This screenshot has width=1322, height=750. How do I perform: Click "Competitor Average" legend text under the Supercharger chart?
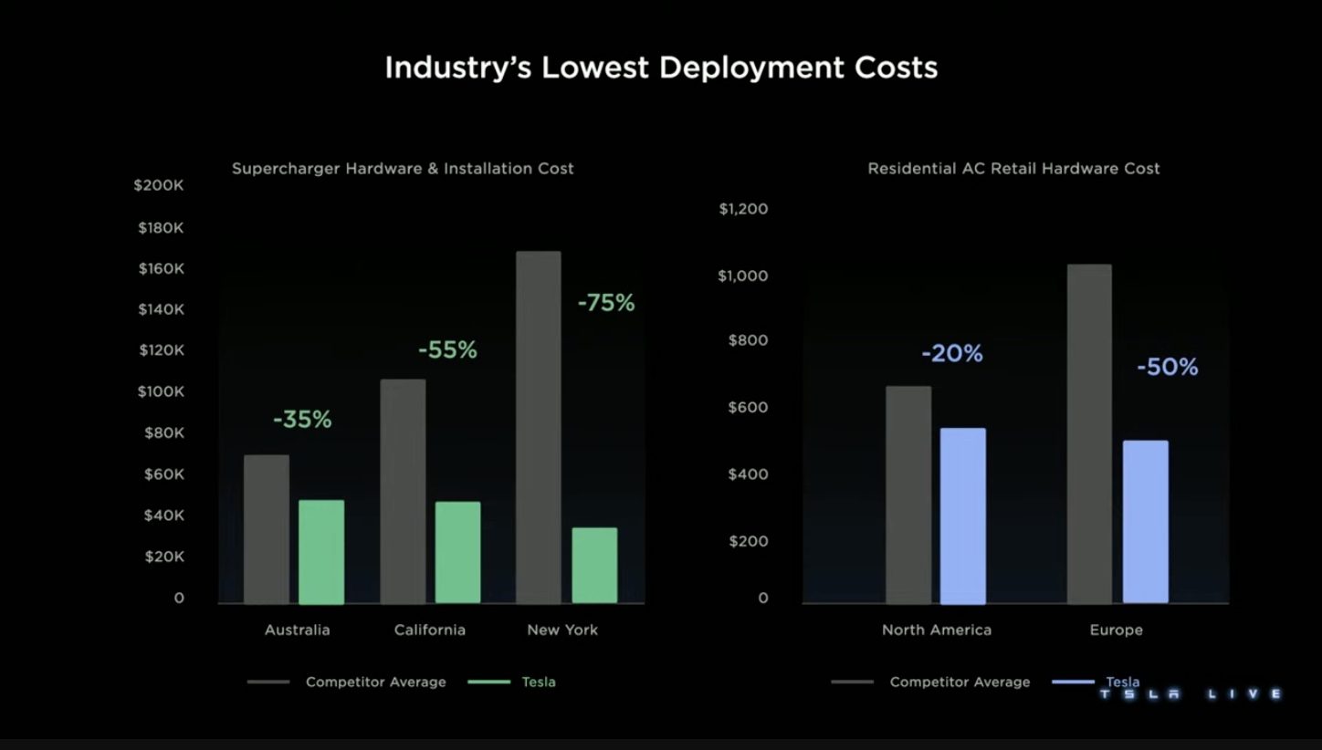(x=376, y=682)
